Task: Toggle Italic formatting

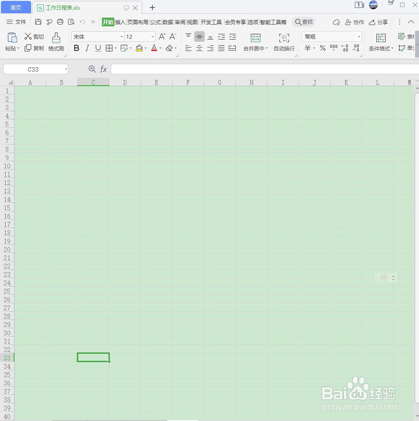Action: [x=87, y=48]
